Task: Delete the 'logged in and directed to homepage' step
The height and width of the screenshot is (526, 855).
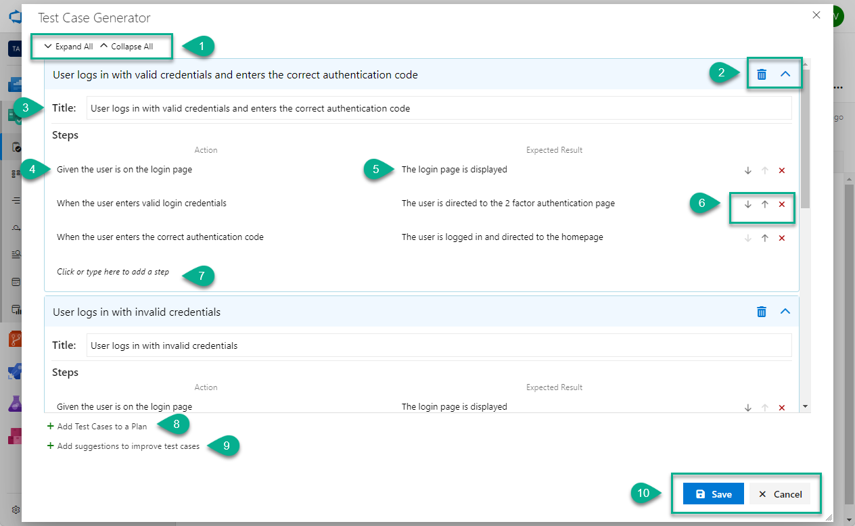Action: [782, 238]
